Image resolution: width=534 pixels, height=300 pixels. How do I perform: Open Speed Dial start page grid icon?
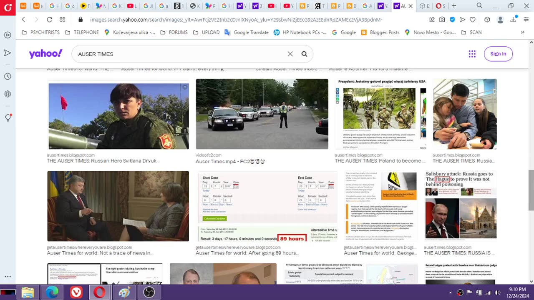point(62,20)
